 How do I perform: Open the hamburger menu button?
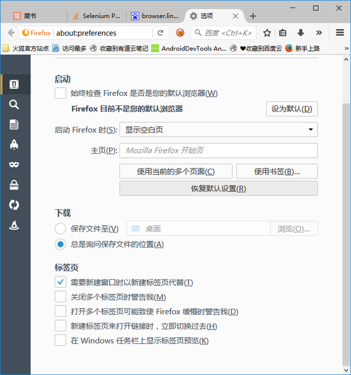(x=340, y=33)
